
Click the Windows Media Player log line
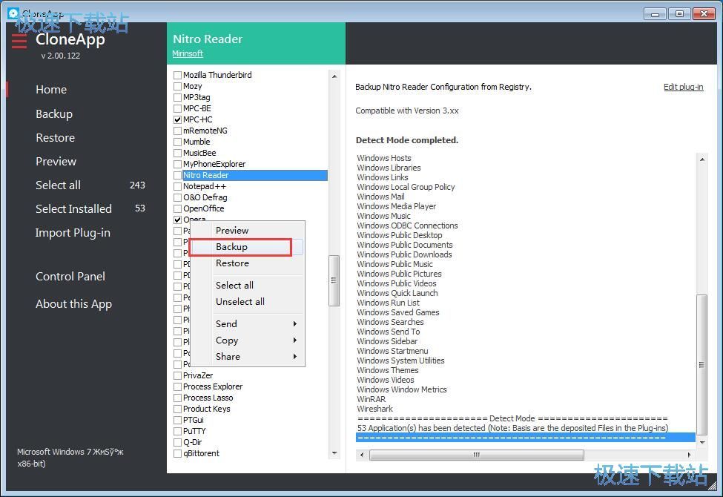point(397,206)
